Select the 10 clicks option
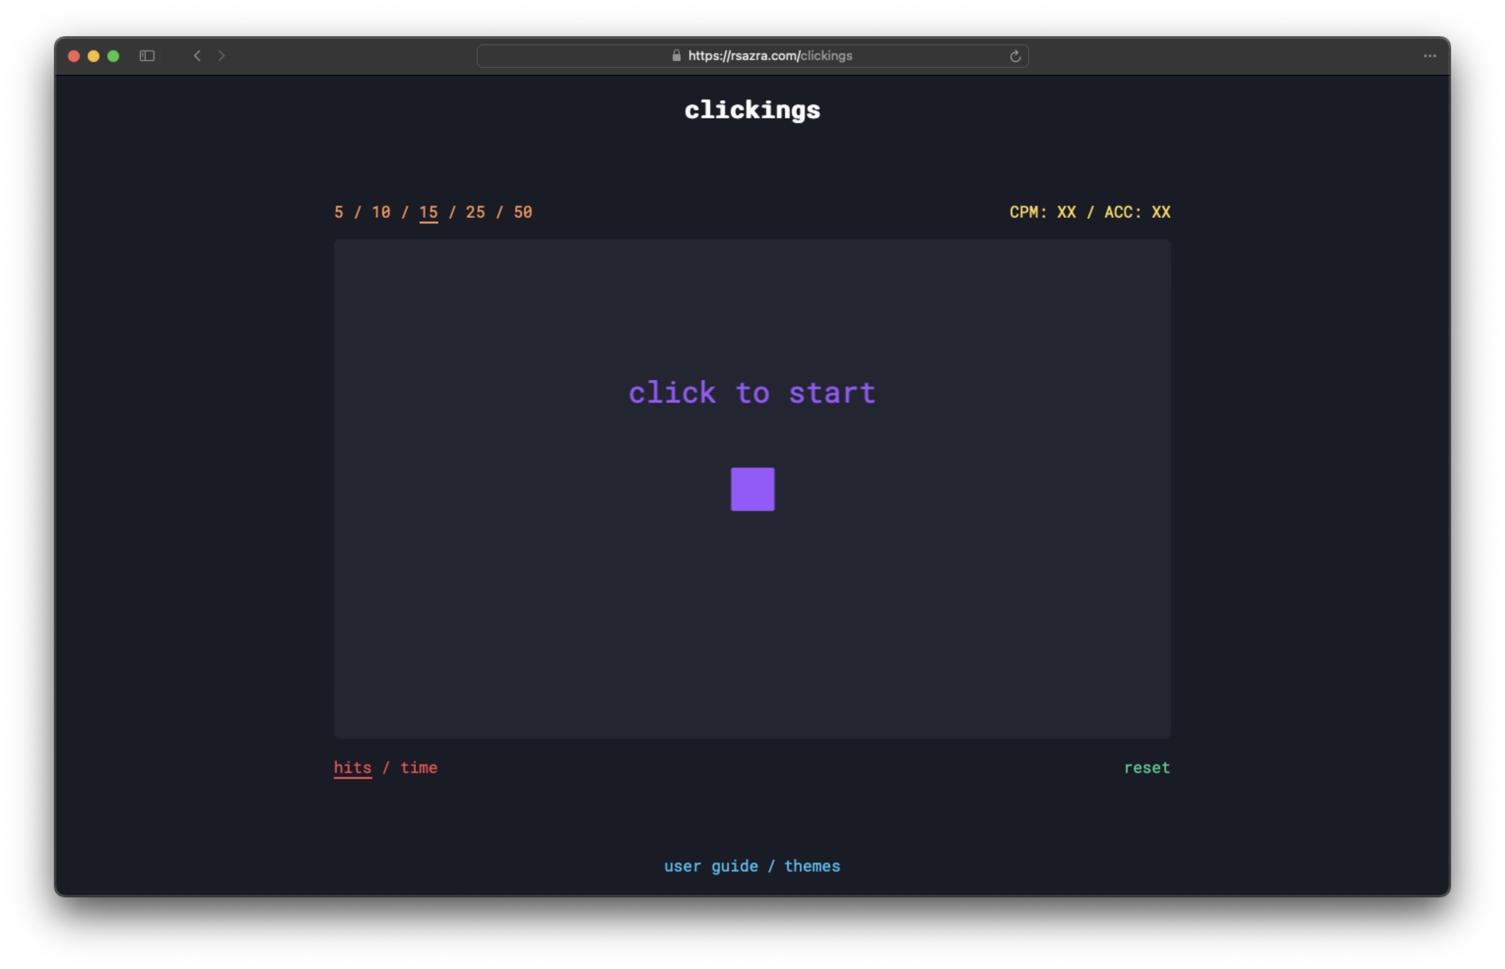Screen dimensions: 1505x969 point(380,212)
